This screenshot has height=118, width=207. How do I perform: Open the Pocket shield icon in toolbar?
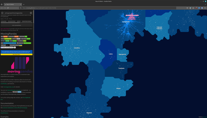point(187,8)
